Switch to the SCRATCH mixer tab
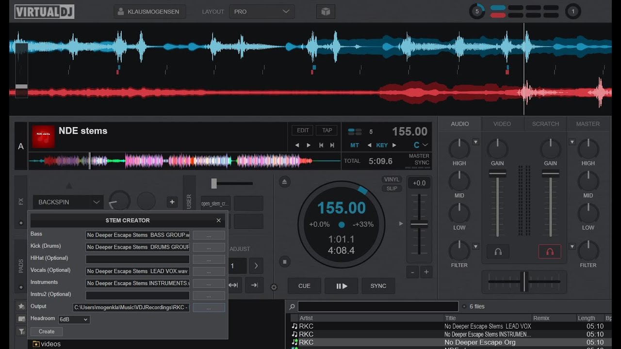The width and height of the screenshot is (621, 349). 545,124
